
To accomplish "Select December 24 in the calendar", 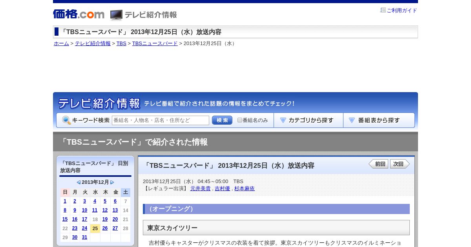I will point(85,228).
